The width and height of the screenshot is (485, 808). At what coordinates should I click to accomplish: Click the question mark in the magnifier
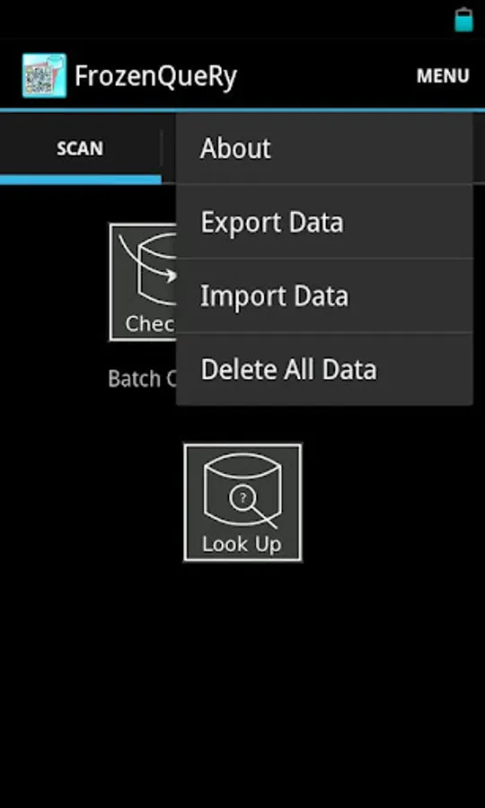coord(243,498)
